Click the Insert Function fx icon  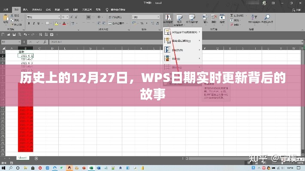[x=45, y=42]
